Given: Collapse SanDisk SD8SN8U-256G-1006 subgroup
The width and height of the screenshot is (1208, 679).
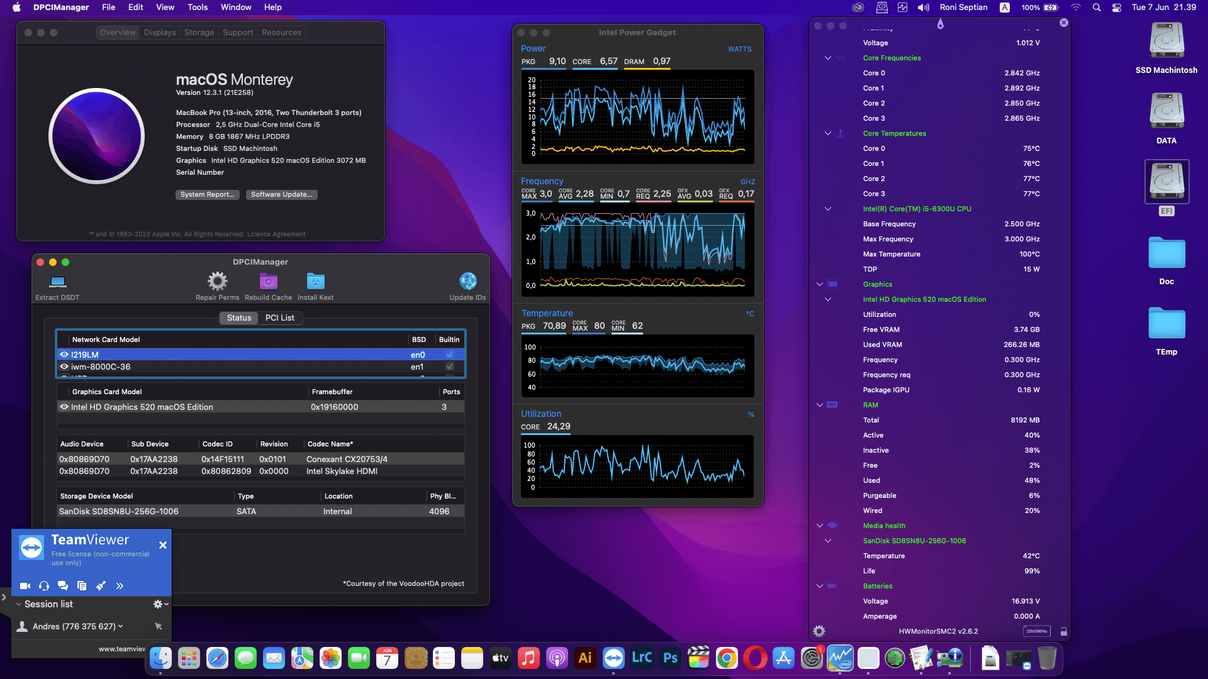Looking at the screenshot, I should [828, 541].
